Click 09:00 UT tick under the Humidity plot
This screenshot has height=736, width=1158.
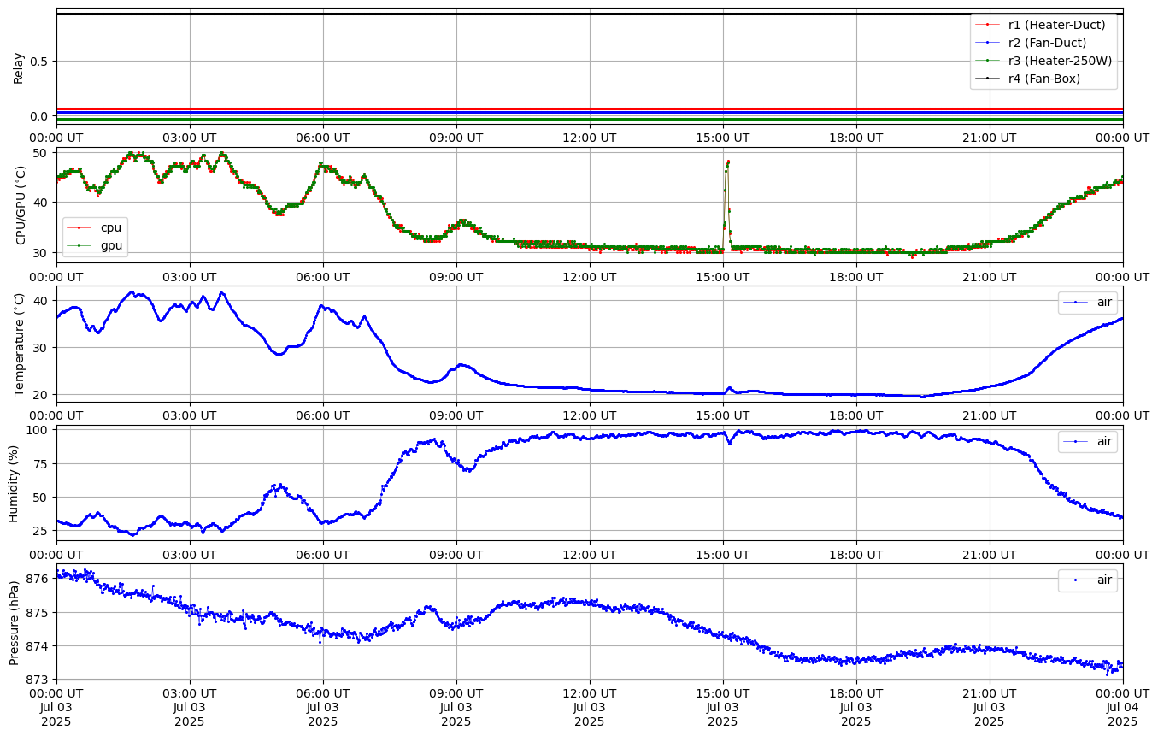[x=456, y=553]
